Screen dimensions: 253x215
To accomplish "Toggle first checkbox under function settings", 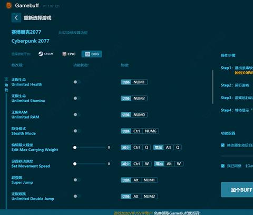I will tap(222, 145).
